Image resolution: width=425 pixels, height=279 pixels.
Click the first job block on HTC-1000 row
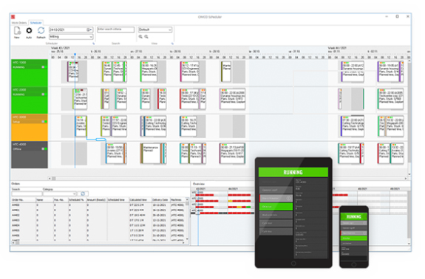click(73, 72)
